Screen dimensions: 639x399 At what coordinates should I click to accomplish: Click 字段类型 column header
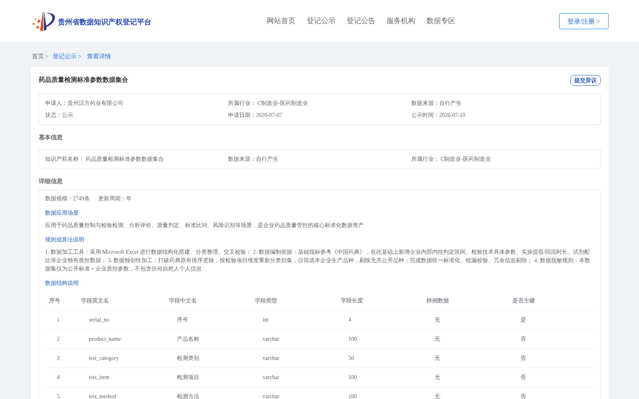click(266, 300)
